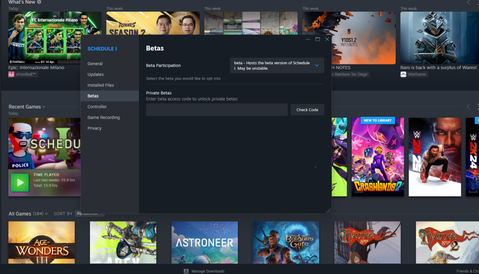
Task: Launch Schedule I with the green play button
Action: click(20, 182)
